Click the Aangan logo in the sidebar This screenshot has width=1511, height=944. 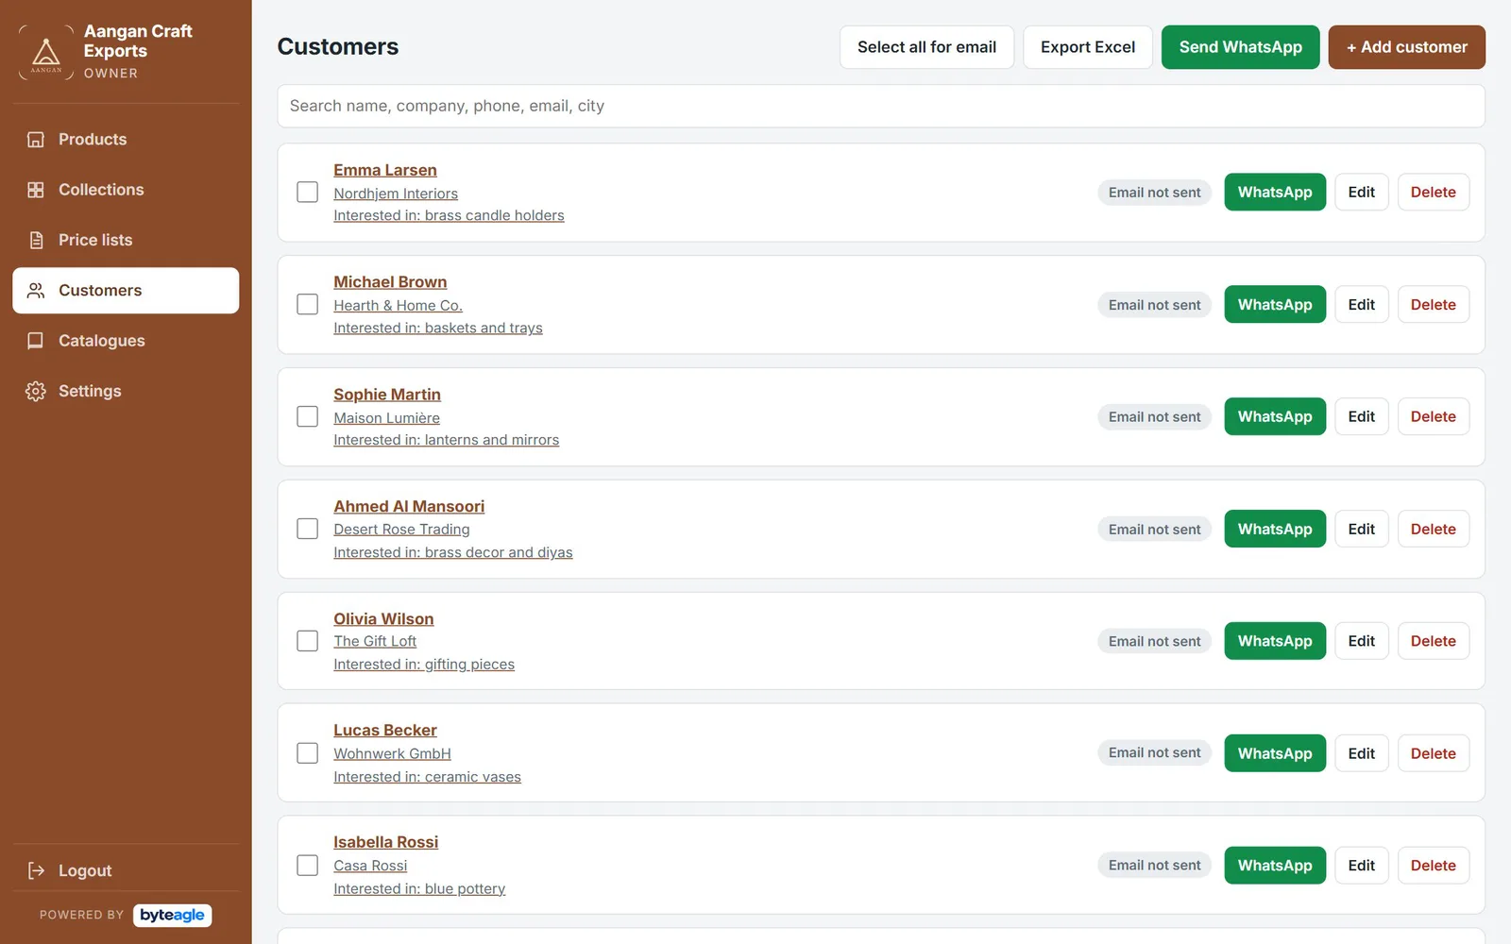pos(45,52)
